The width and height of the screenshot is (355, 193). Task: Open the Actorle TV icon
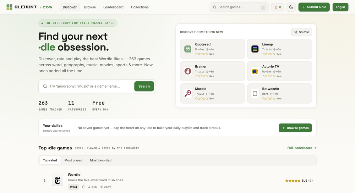point(255,71)
